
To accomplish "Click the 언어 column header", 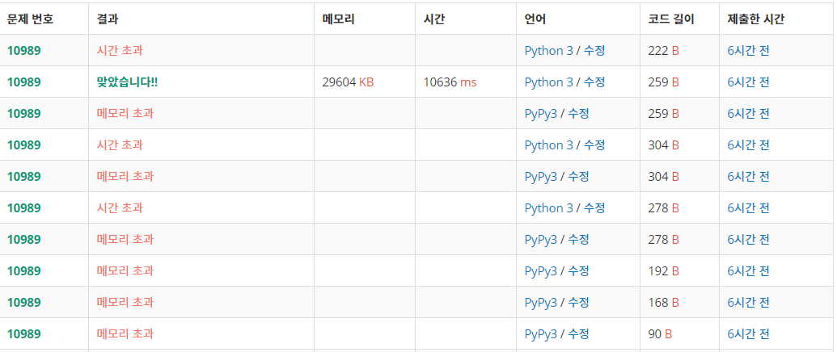I will 535,19.
